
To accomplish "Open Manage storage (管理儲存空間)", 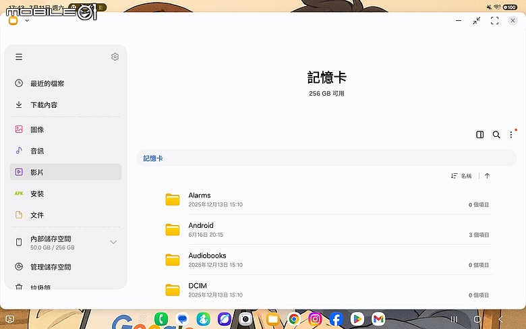I will 66,267.
